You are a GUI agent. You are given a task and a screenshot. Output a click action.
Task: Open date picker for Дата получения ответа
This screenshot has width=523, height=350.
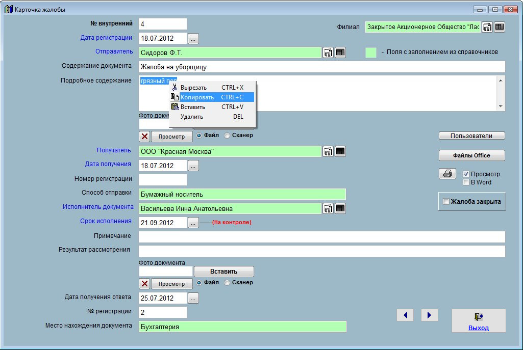[x=193, y=298]
